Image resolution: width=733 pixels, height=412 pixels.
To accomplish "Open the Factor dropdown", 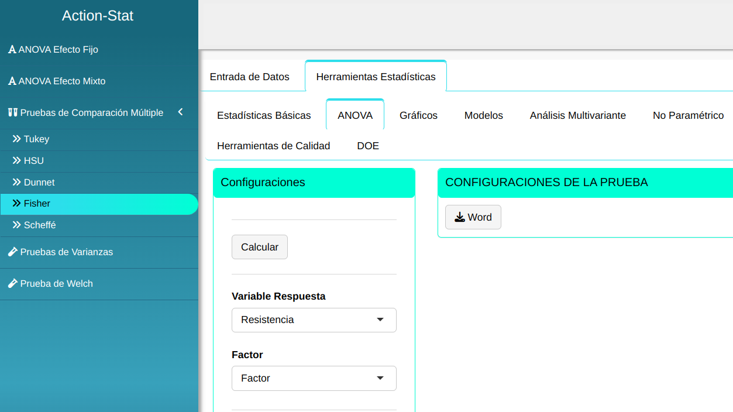I will (314, 379).
